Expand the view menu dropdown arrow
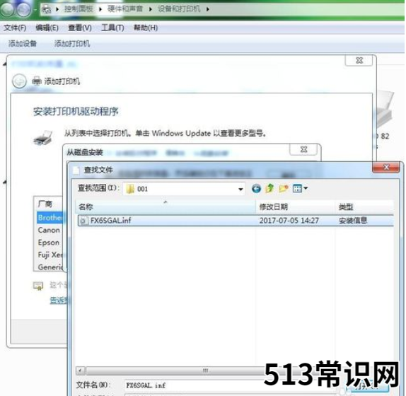The height and width of the screenshot is (396, 406). 306,188
